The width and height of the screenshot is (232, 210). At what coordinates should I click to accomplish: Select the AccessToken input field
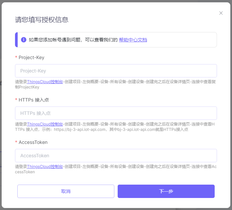click(x=116, y=156)
